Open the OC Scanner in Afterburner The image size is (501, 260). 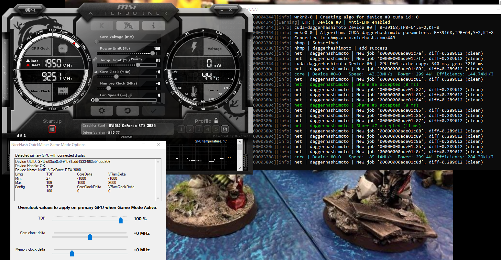click(x=30, y=10)
